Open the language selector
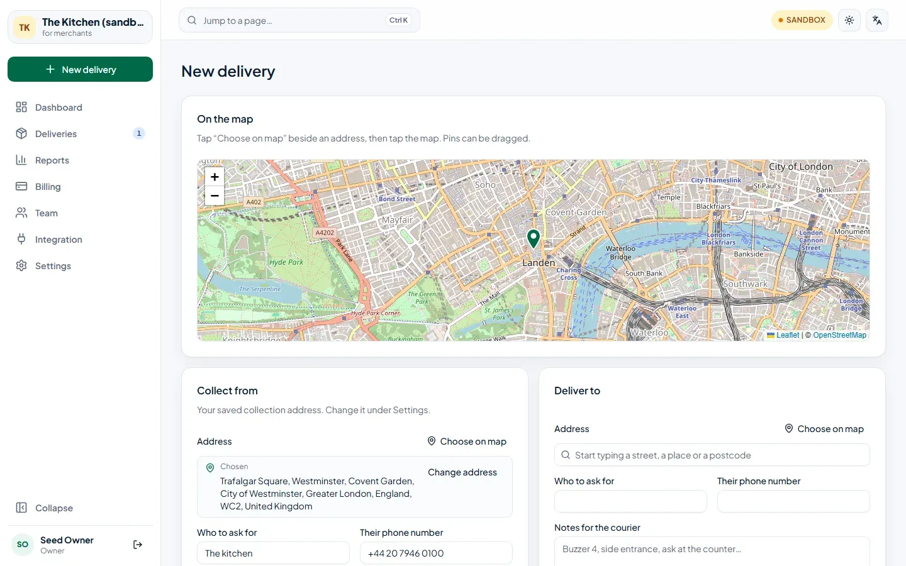This screenshot has width=906, height=566. point(877,20)
